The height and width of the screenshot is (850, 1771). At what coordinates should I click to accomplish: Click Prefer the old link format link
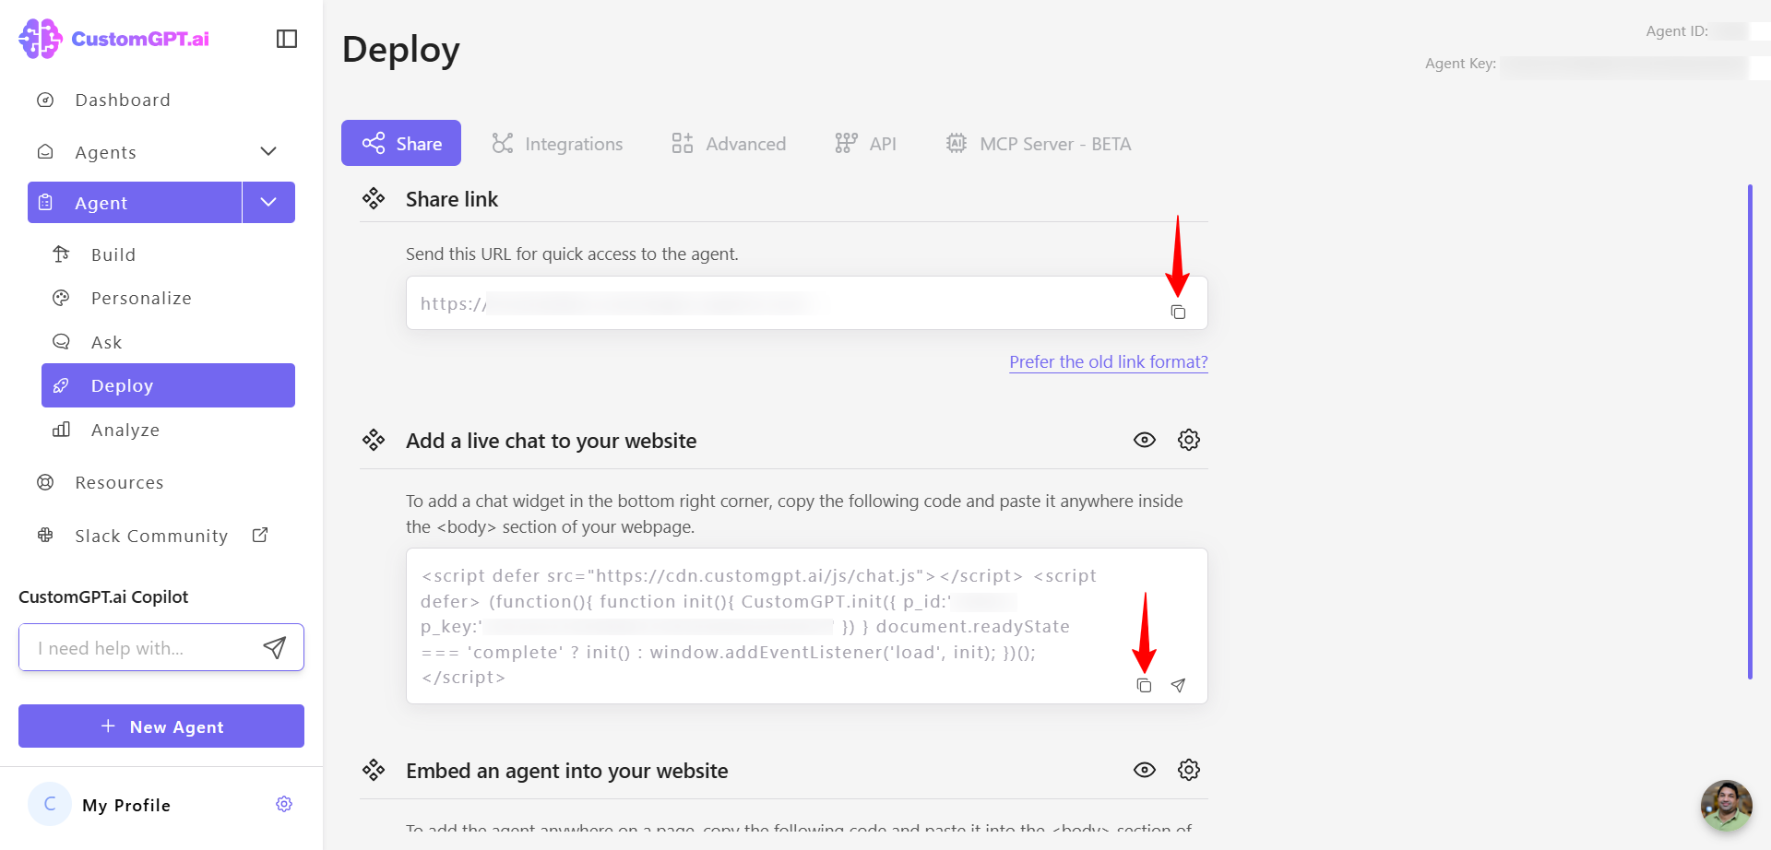(1109, 361)
